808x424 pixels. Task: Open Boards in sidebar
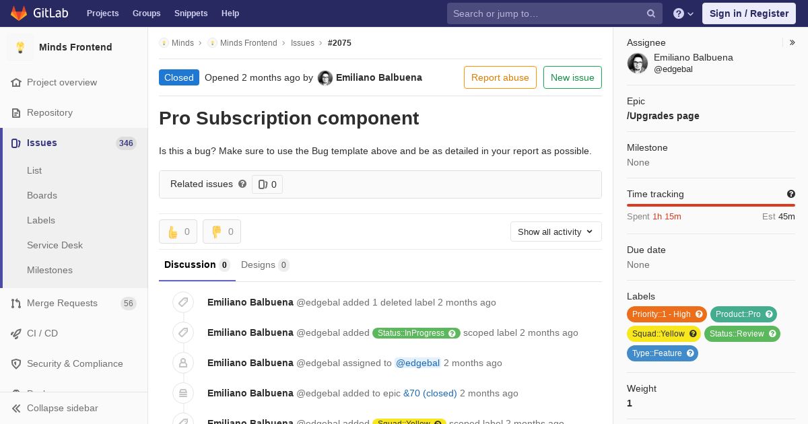point(42,195)
